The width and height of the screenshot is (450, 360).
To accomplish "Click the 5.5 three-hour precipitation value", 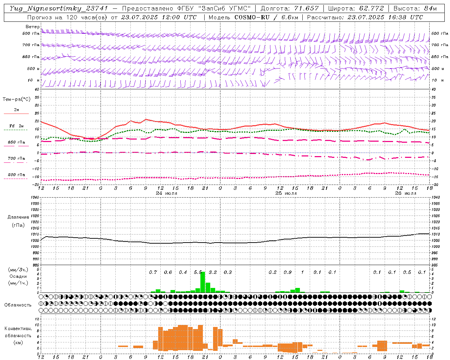I will click(198, 272).
